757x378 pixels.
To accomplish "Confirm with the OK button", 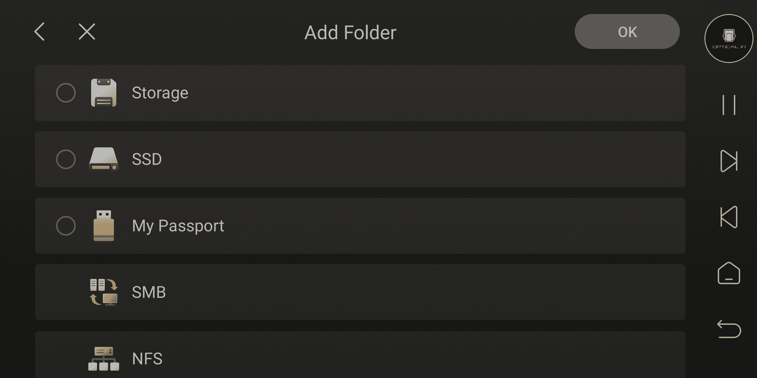I will pyautogui.click(x=627, y=31).
